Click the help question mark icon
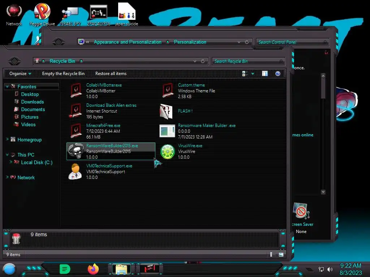The height and width of the screenshot is (277, 370). pos(278,74)
